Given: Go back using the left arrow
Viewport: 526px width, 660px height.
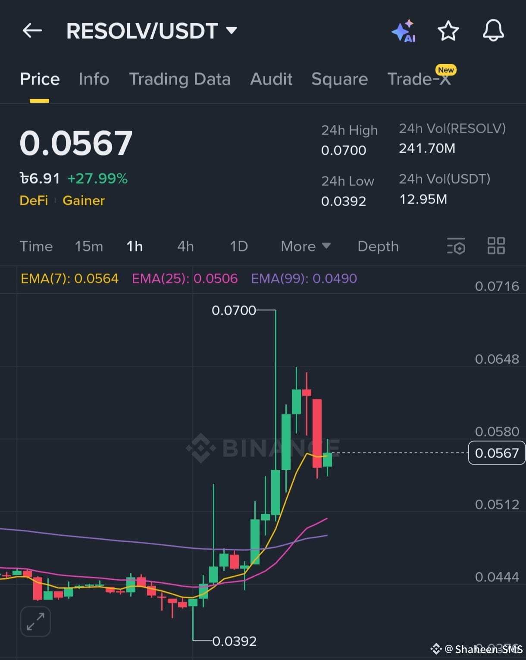Looking at the screenshot, I should pyautogui.click(x=32, y=31).
